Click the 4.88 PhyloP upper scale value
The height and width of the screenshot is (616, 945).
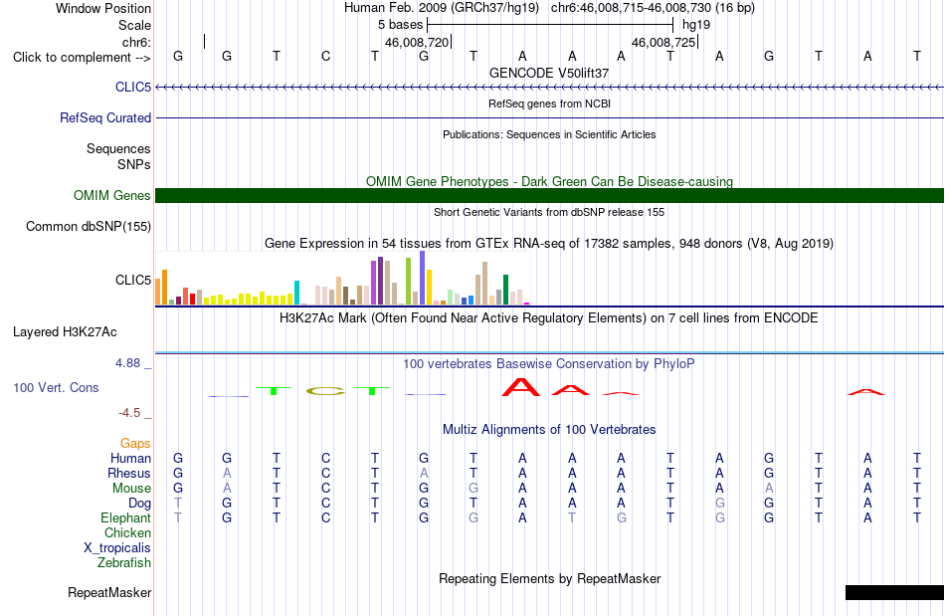(x=127, y=363)
